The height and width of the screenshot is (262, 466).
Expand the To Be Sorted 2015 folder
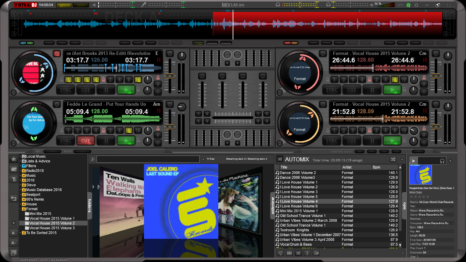pyautogui.click(x=20, y=233)
